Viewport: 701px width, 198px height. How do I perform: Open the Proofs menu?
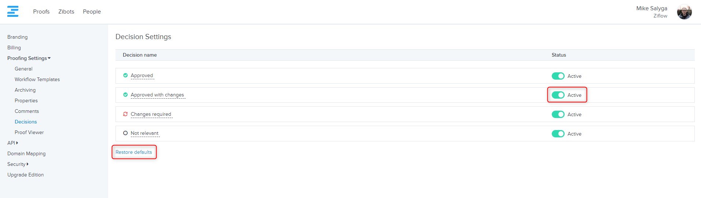click(41, 12)
